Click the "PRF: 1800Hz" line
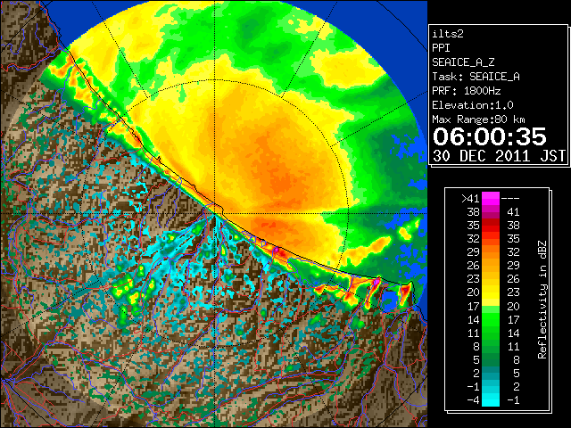 click(467, 91)
